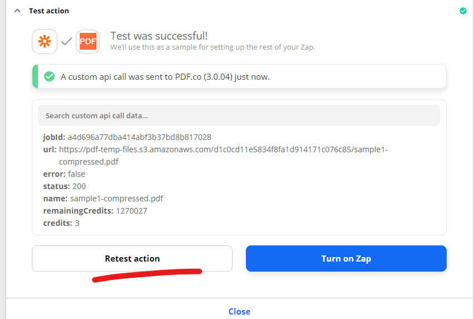
Task: Click the custom api call sent message
Action: pyautogui.click(x=165, y=77)
